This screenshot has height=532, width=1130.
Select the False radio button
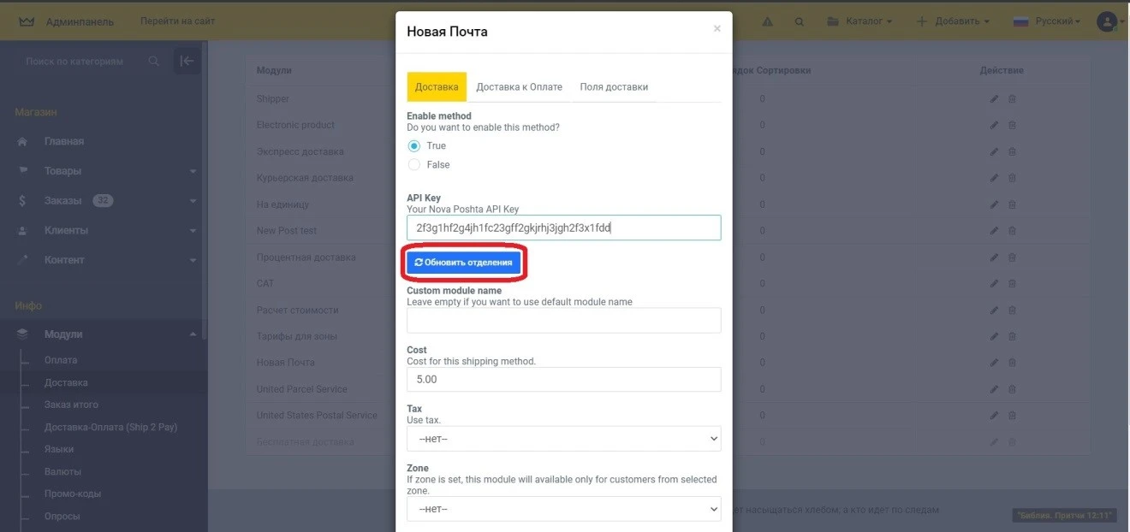point(414,165)
